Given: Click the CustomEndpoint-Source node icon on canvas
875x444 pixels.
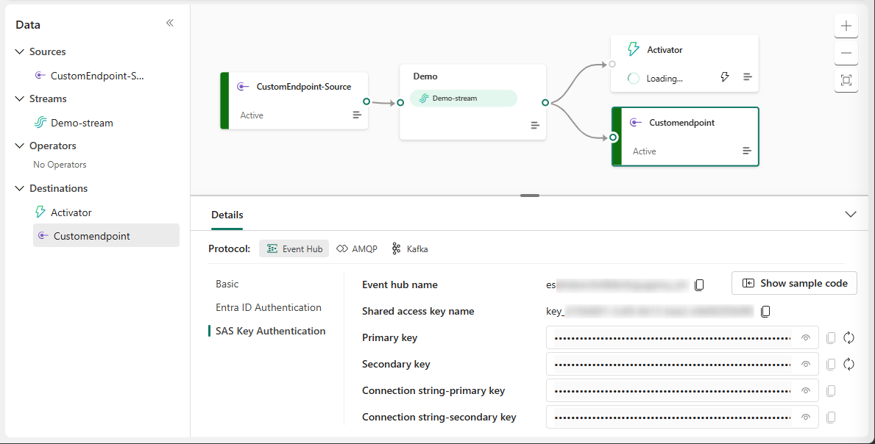Looking at the screenshot, I should click(x=242, y=86).
